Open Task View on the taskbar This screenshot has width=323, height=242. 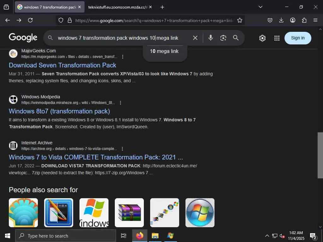pyautogui.click(x=124, y=236)
